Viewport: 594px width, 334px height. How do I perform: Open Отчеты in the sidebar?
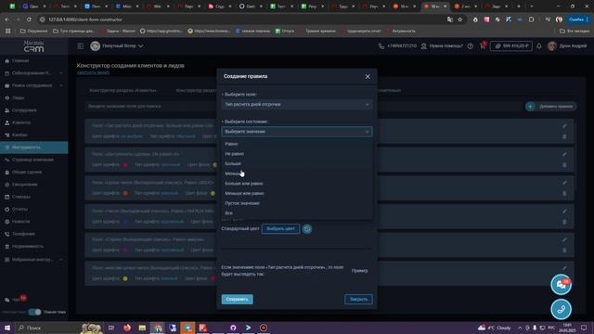(19, 209)
